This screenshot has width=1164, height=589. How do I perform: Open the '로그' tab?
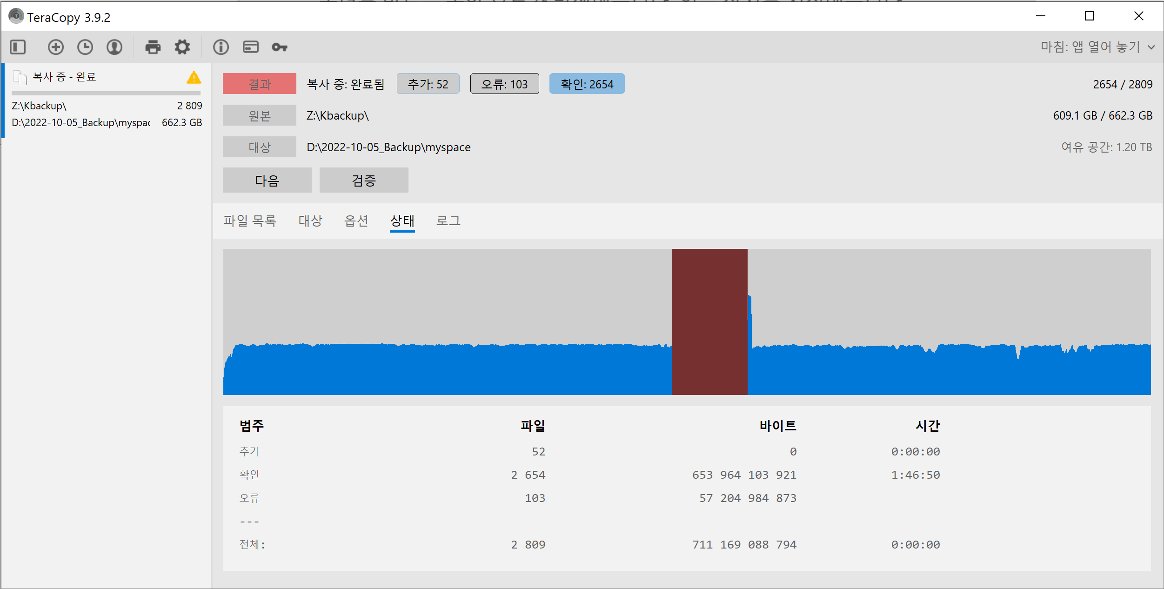click(448, 221)
